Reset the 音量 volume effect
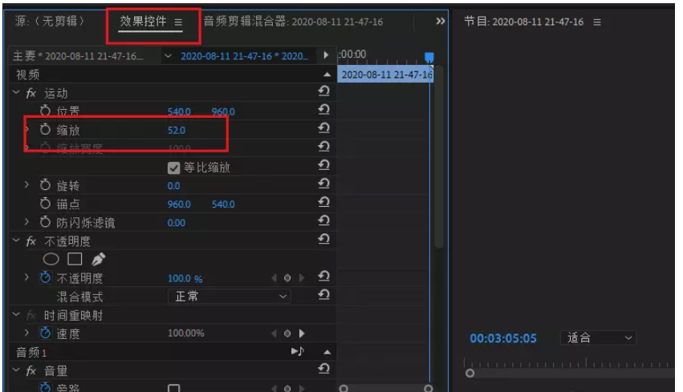This screenshot has height=392, width=683. coord(323,369)
